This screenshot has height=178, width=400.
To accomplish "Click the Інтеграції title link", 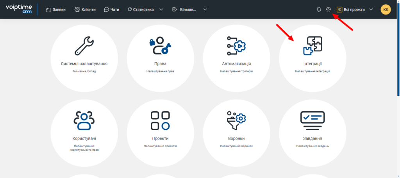I will coord(312,64).
